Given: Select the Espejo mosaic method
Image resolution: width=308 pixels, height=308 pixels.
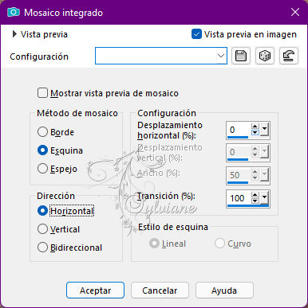Looking at the screenshot, I should tap(42, 169).
